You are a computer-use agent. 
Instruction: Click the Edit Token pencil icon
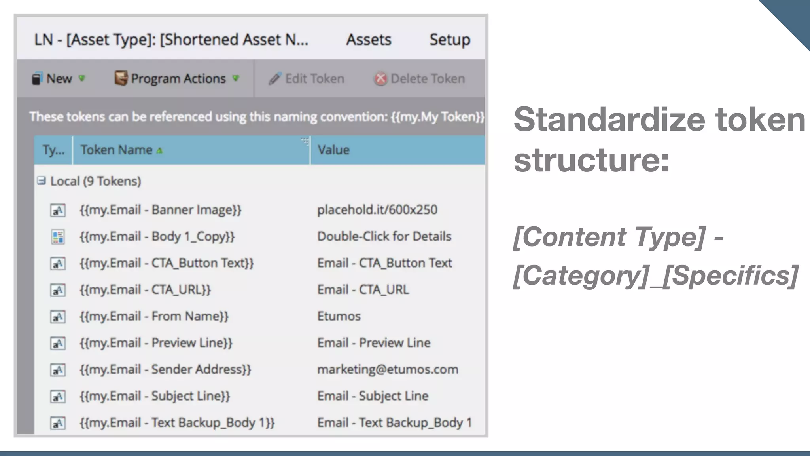pyautogui.click(x=275, y=78)
